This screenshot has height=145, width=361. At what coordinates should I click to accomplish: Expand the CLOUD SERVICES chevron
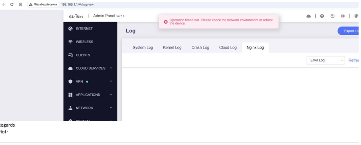coord(111,68)
